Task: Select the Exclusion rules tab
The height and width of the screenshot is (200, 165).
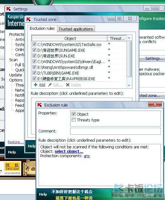Action: point(42,28)
